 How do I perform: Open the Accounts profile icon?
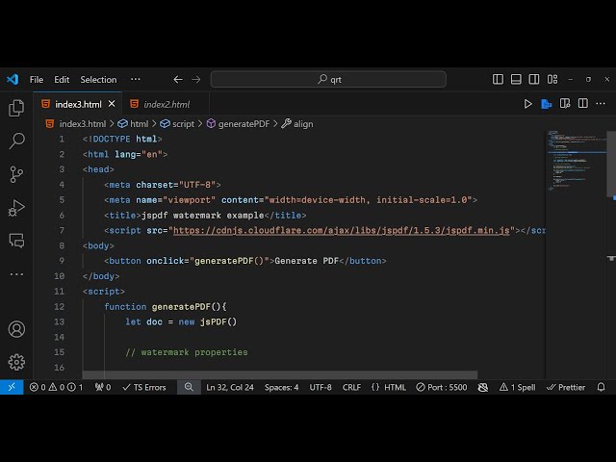16,329
